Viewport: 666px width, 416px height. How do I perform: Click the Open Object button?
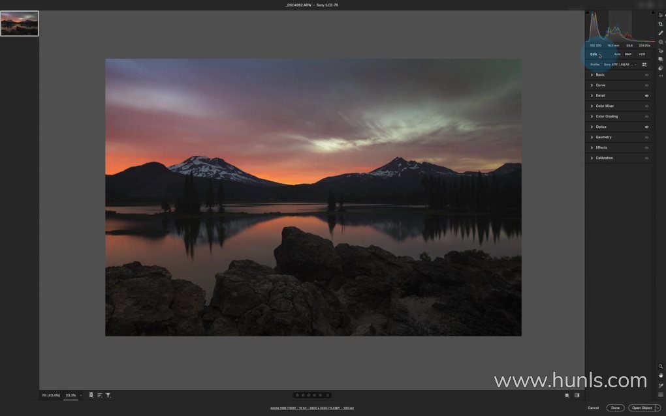point(642,408)
